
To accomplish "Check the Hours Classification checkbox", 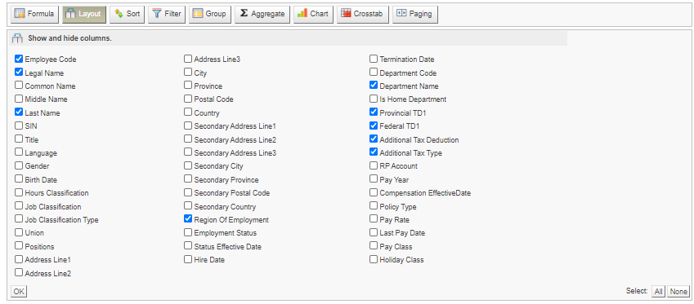I will (19, 192).
